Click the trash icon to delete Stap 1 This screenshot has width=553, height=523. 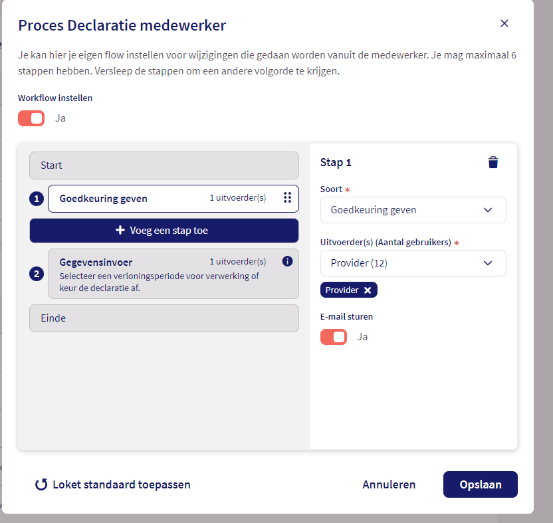(493, 163)
